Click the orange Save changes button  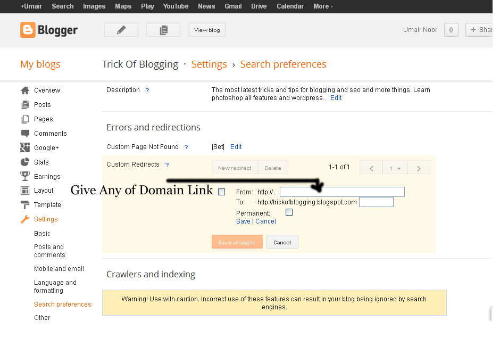pyautogui.click(x=237, y=242)
